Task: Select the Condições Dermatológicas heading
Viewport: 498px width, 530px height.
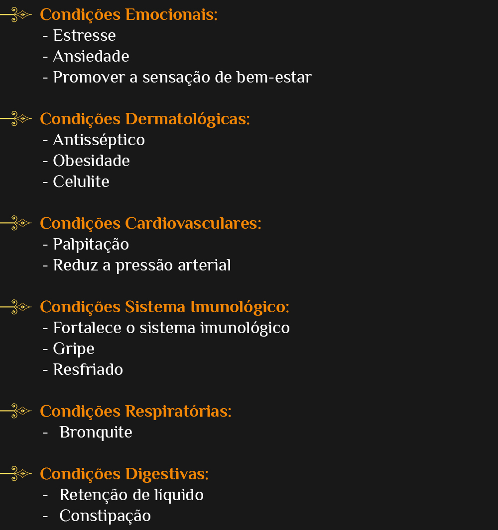Action: pyautogui.click(x=144, y=119)
